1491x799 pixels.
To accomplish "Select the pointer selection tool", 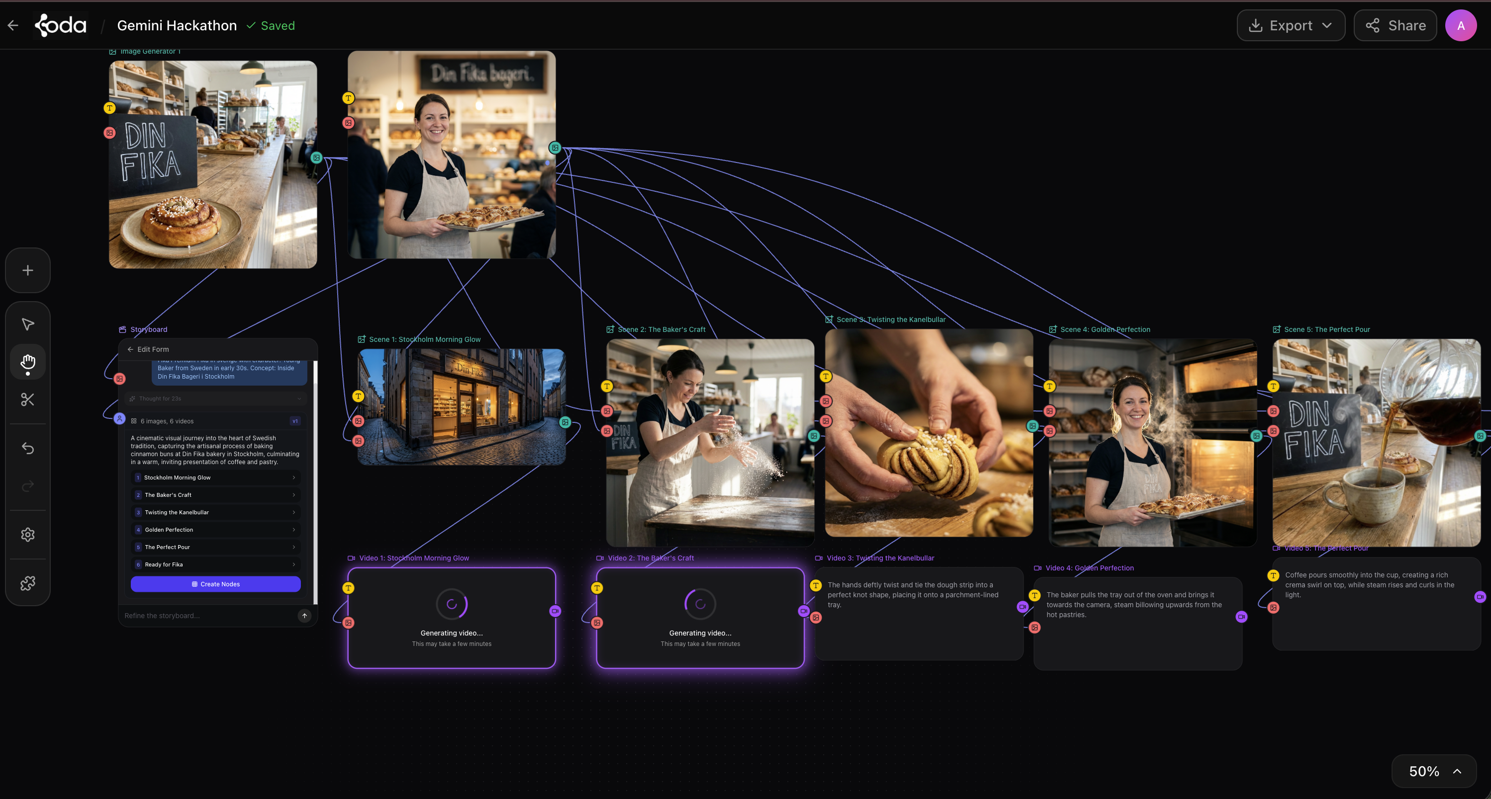I will [x=27, y=324].
